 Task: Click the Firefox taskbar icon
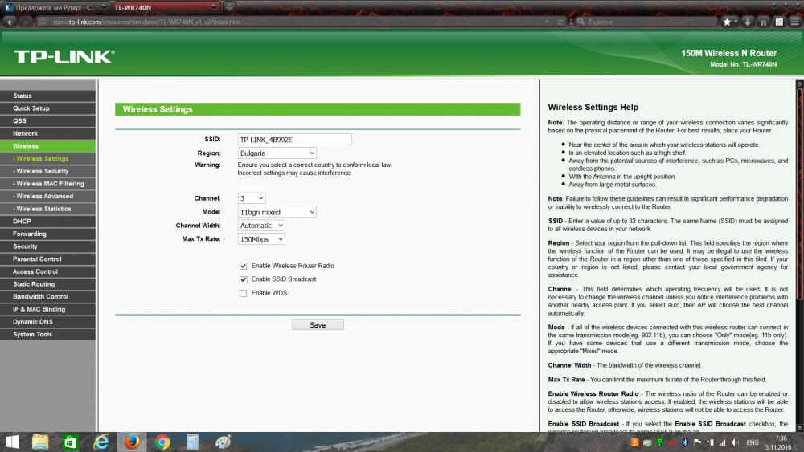point(132,442)
